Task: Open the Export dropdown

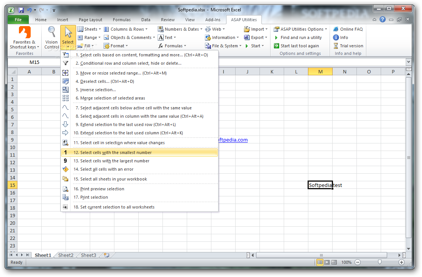Action: click(256, 37)
